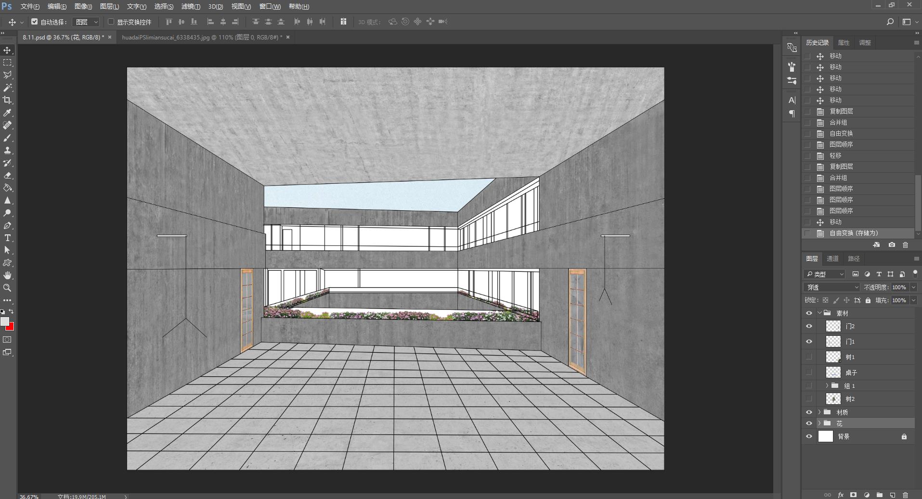Expand the 花 layer group

coord(819,423)
